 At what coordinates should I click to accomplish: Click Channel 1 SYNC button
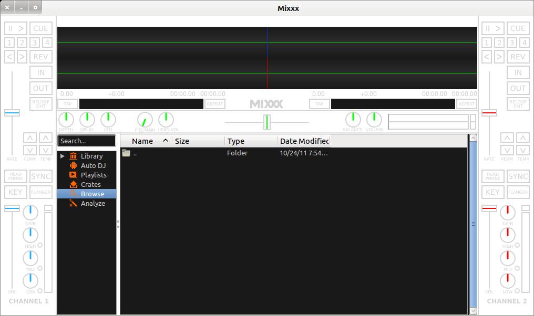pyautogui.click(x=41, y=176)
